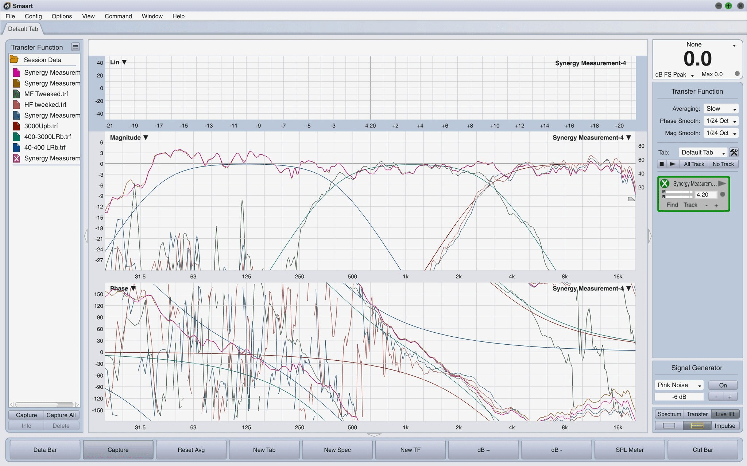Open the Options menu
This screenshot has width=747, height=466.
[x=62, y=16]
